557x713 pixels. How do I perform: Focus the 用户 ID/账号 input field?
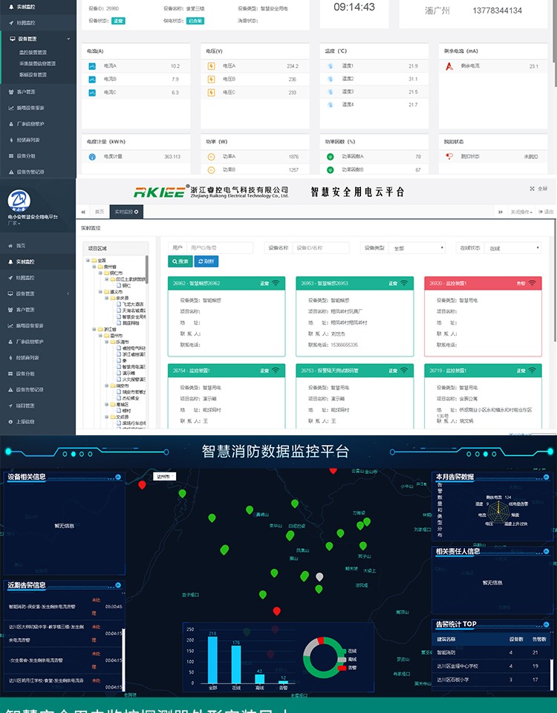pyautogui.click(x=220, y=248)
